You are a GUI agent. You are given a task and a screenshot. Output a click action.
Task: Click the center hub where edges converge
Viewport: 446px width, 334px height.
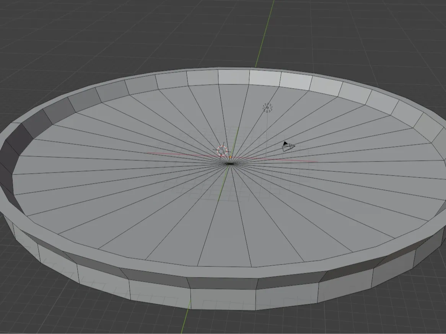click(230, 163)
